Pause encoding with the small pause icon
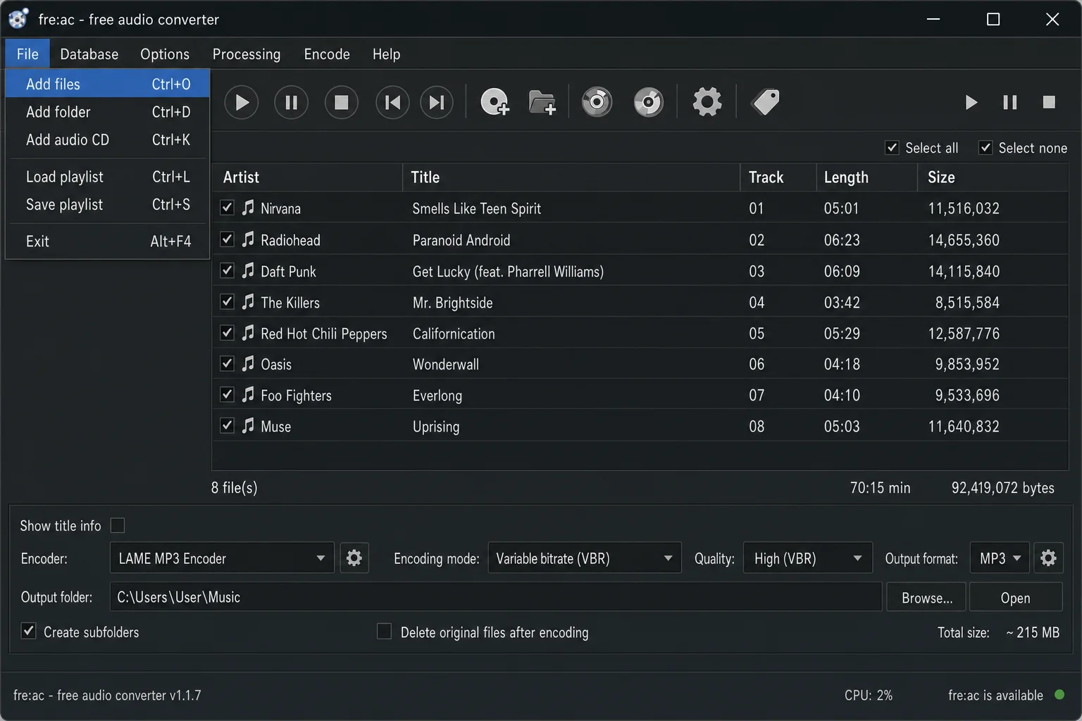Viewport: 1082px width, 721px height. point(1009,103)
